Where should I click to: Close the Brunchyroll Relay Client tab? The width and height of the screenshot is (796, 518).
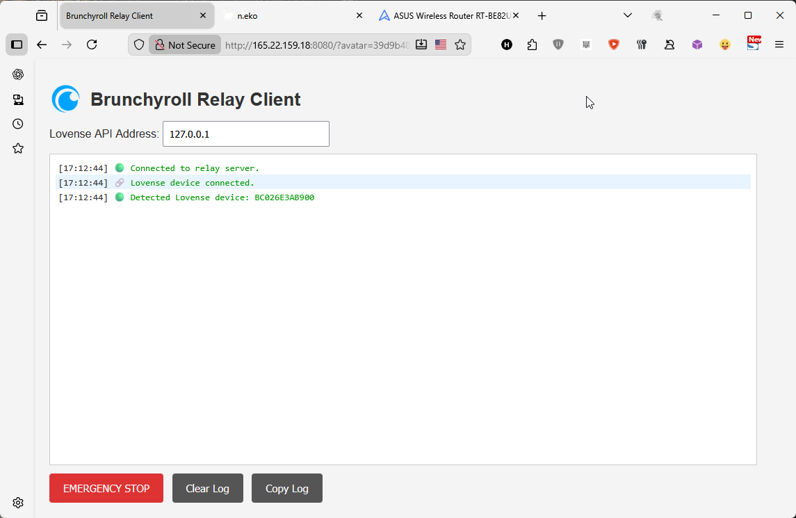[203, 16]
